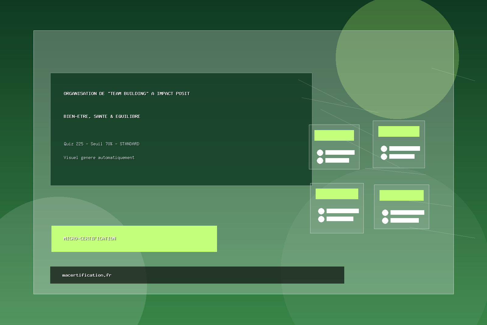This screenshot has height=325, width=487.
Task: Expand the lower-left card's green header
Action: [x=337, y=194]
